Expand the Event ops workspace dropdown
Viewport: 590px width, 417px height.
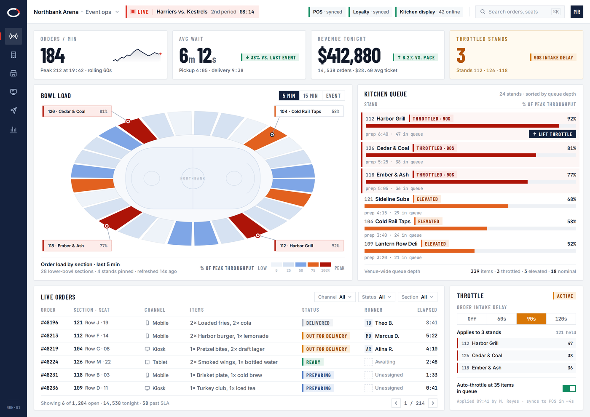click(102, 12)
